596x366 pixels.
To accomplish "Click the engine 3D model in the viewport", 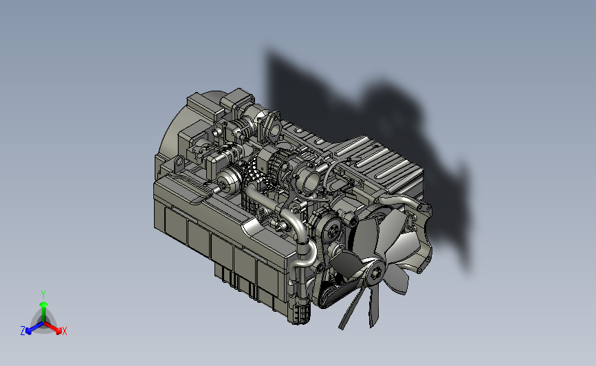I will [293, 209].
